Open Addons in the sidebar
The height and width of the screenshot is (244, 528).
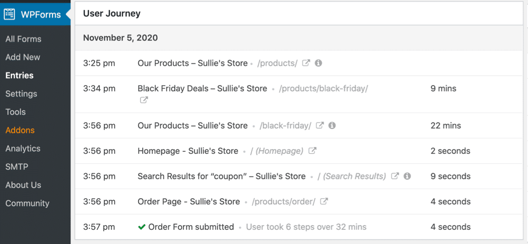(20, 131)
